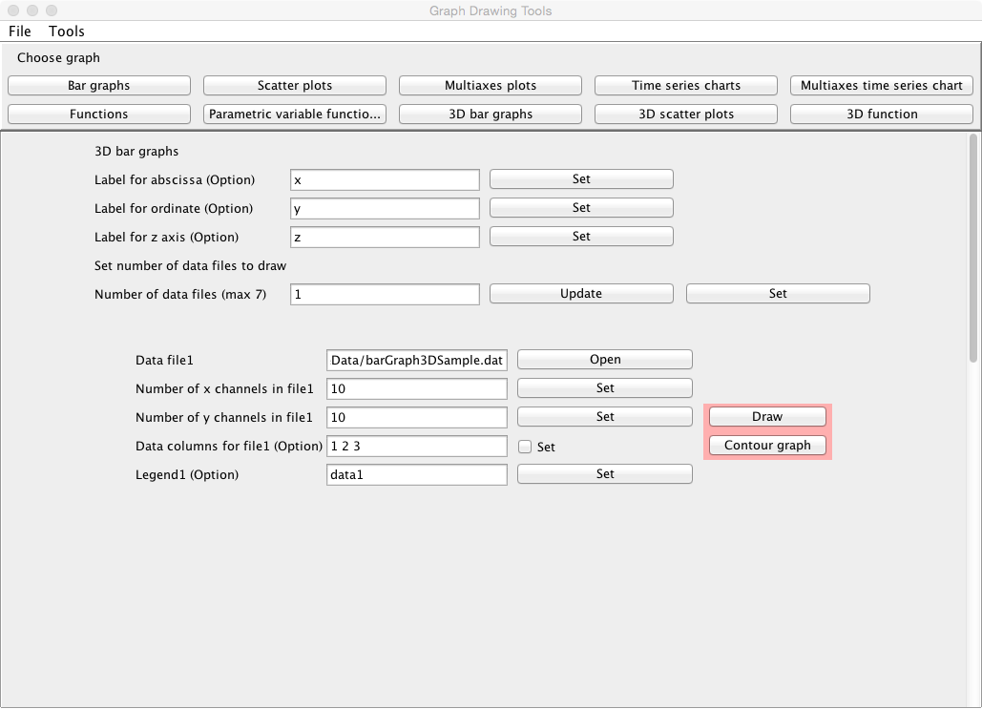This screenshot has height=709, width=982.
Task: Click the vertical scrollbar thumb
Action: click(973, 248)
